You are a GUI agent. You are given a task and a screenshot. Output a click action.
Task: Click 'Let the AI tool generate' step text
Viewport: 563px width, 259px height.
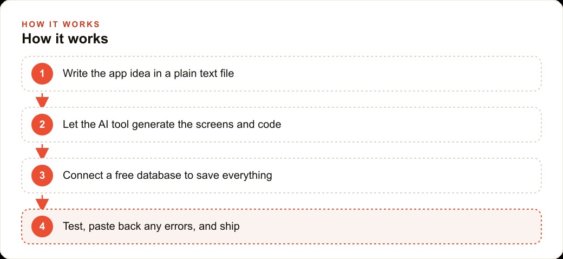pyautogui.click(x=172, y=125)
